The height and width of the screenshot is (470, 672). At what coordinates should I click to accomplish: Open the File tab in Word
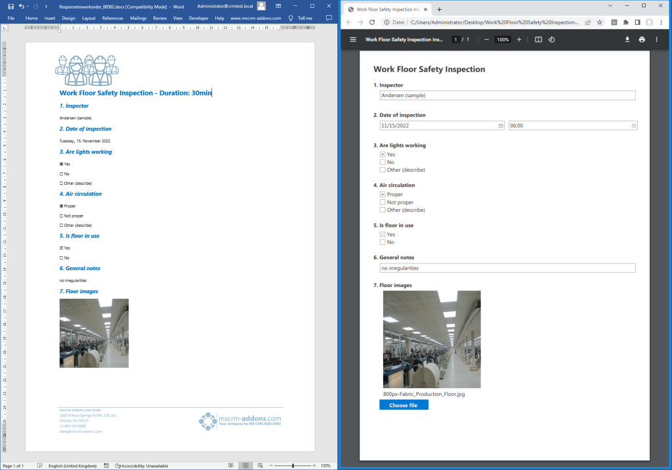[x=11, y=18]
